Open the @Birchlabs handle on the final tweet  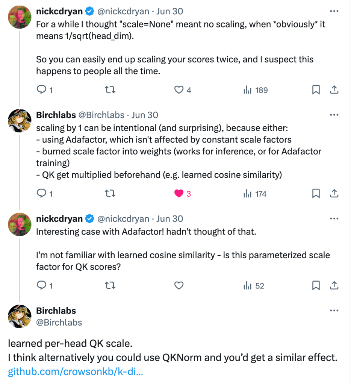pos(59,322)
